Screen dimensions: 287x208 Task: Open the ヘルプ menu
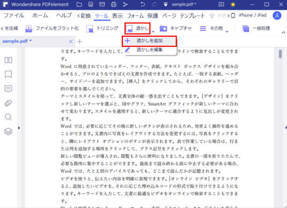click(x=64, y=15)
